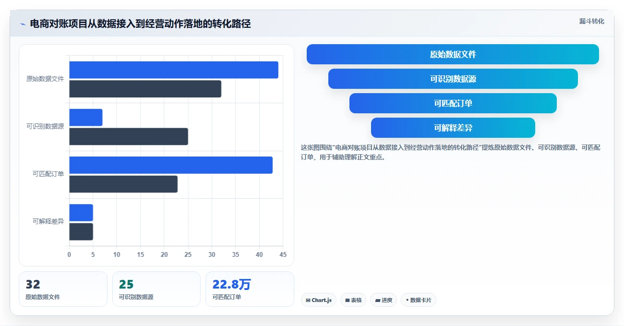Click the x-axis tick label 5
Screen dimensions: 624x326
(93, 254)
